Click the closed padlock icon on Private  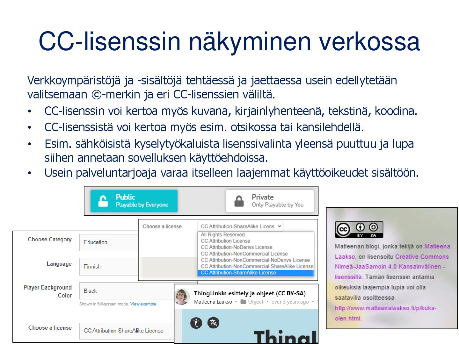coord(239,201)
